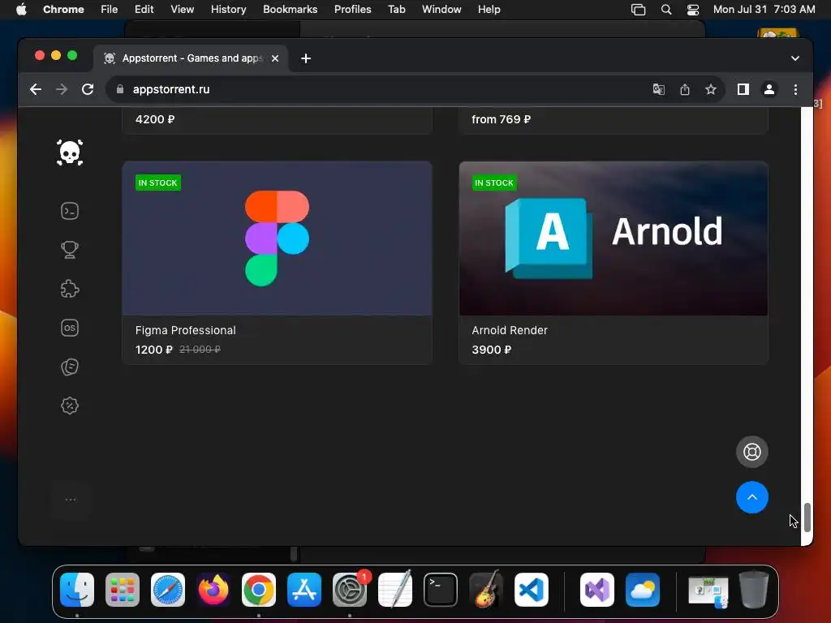Open the Tab menu
The width and height of the screenshot is (831, 623).
(396, 9)
